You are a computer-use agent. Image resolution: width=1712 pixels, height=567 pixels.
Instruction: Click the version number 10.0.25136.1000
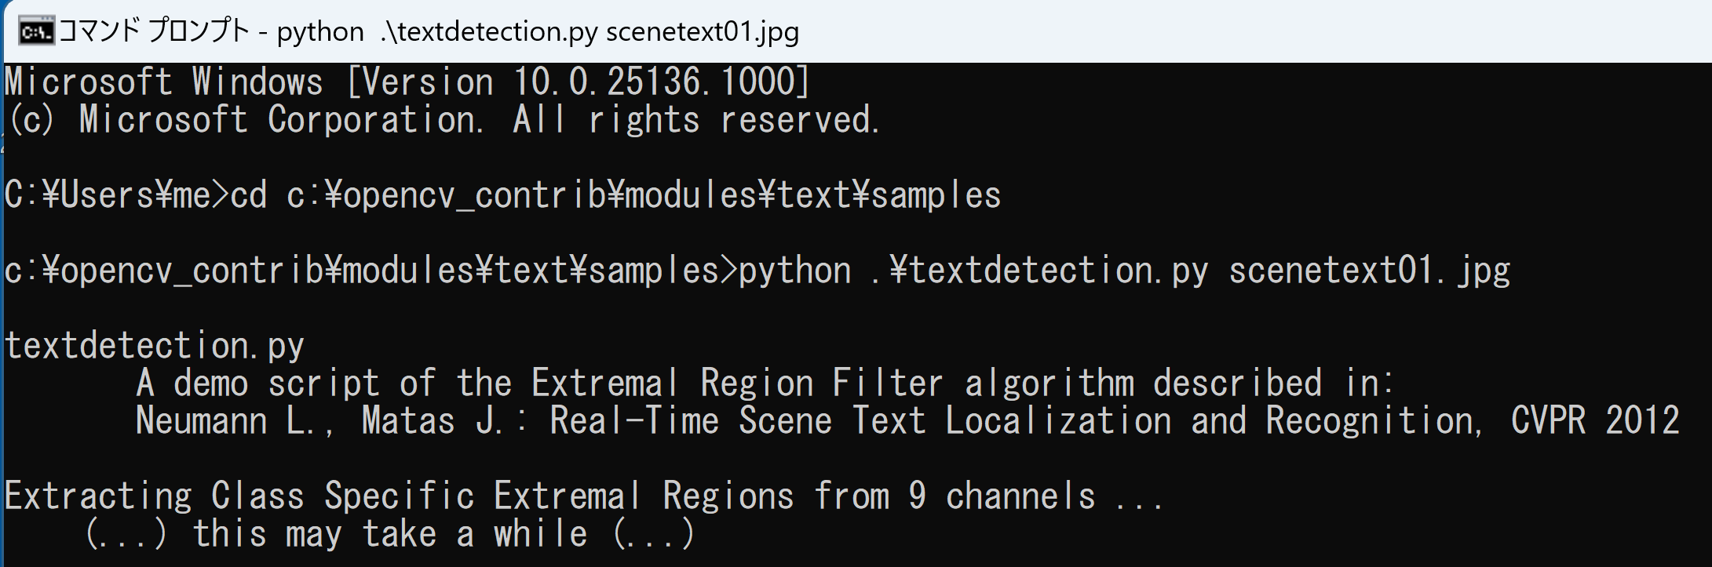656,82
